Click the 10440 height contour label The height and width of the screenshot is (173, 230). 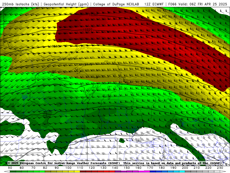(x=88, y=64)
